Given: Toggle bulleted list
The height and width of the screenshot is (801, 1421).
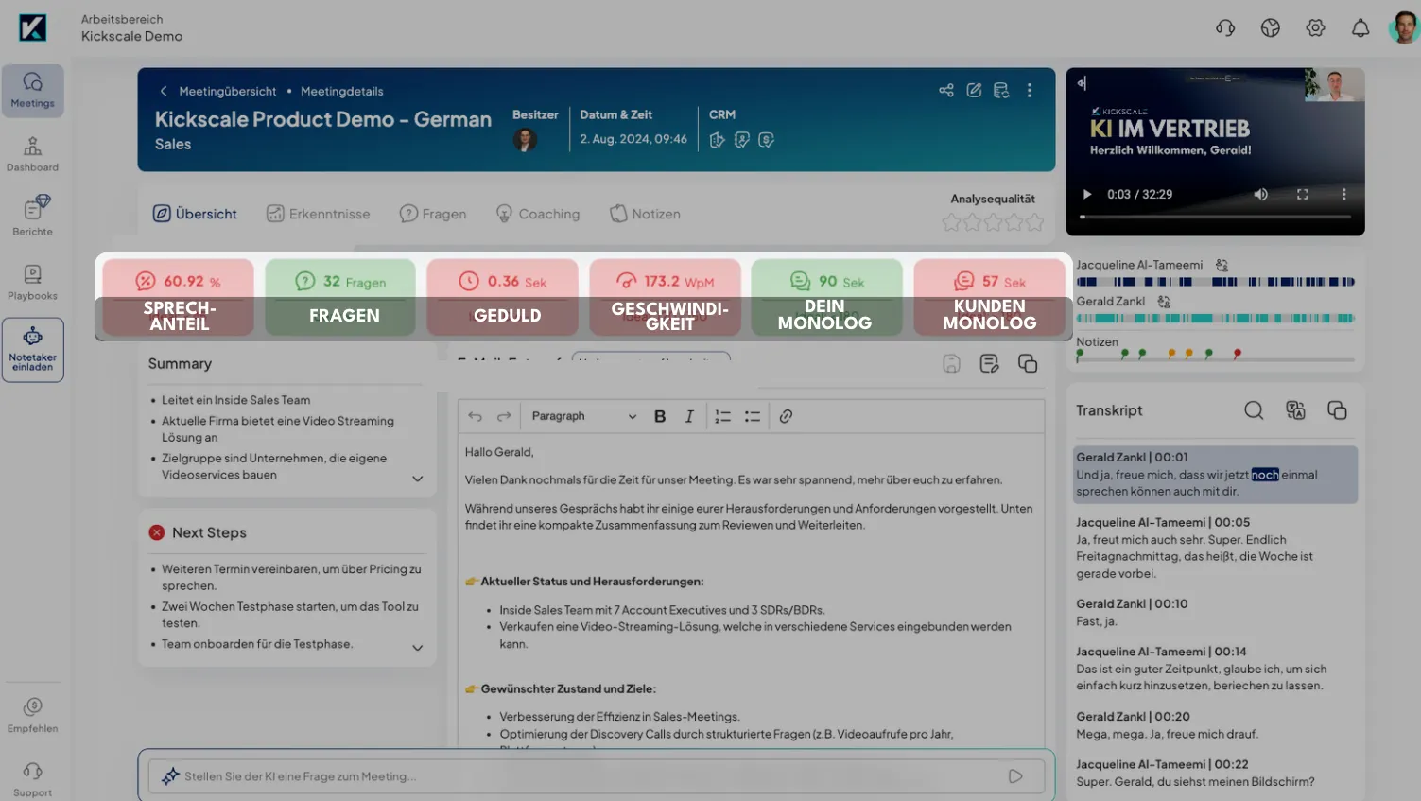Looking at the screenshot, I should point(753,416).
